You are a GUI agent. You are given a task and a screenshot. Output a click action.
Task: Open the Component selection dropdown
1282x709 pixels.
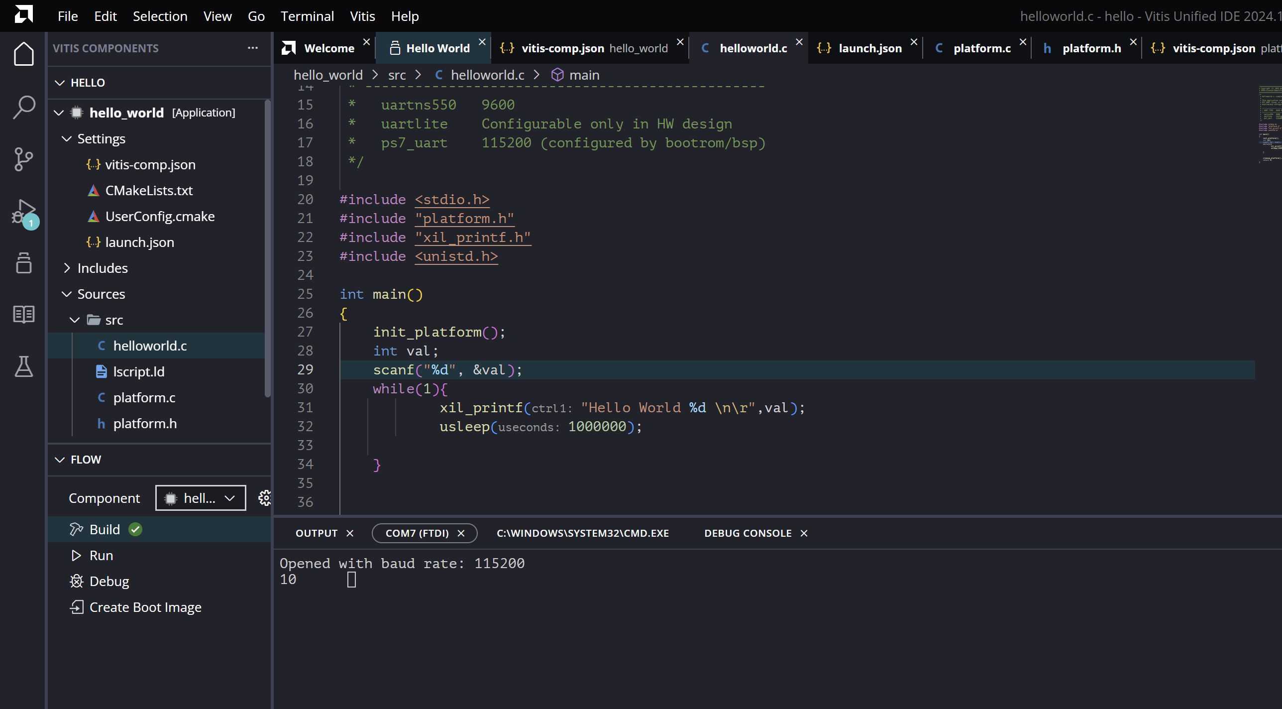click(x=201, y=498)
